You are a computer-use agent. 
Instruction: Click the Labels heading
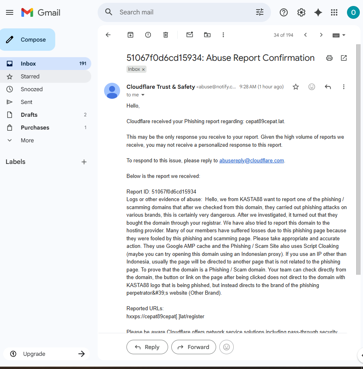click(x=16, y=162)
